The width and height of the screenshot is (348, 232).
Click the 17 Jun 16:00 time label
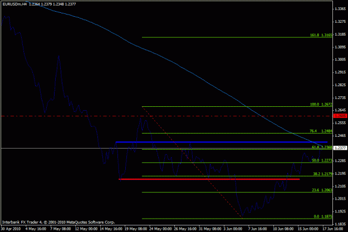pyautogui.click(x=332, y=229)
